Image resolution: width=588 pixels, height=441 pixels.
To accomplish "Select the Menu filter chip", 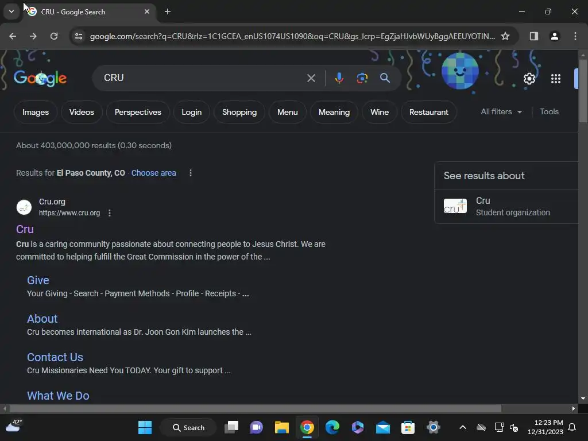I will click(288, 112).
